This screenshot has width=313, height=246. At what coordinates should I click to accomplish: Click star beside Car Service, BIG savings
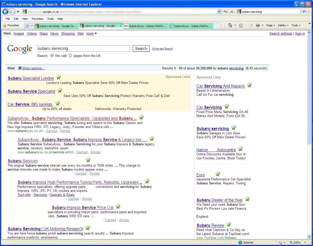pos(58,103)
